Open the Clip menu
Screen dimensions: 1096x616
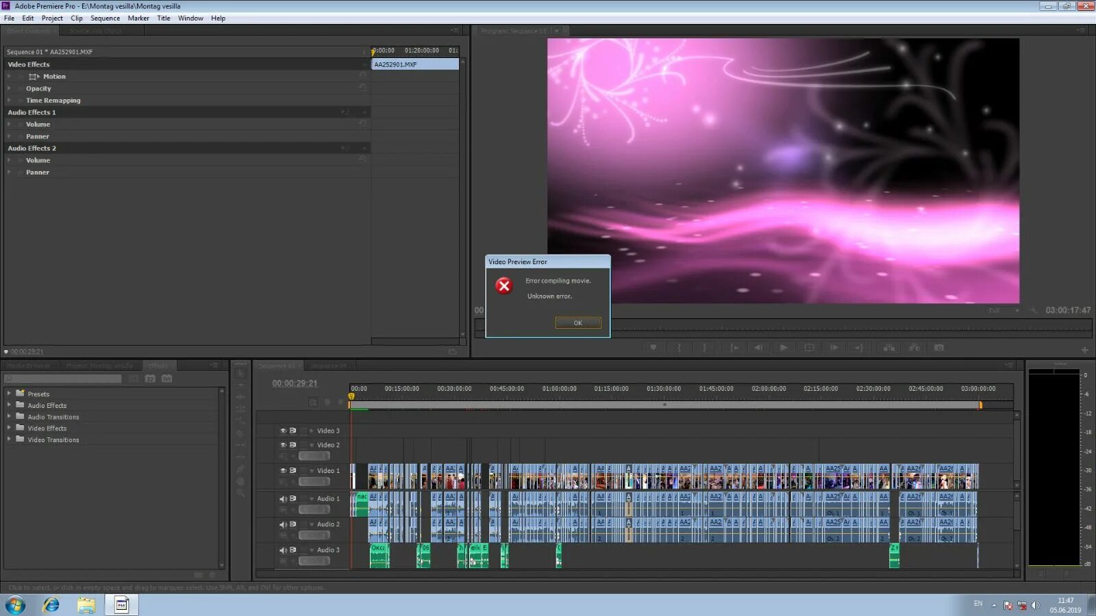point(77,18)
